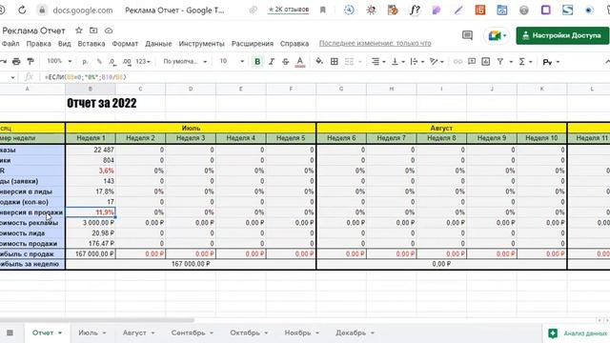The height and width of the screenshot is (343, 610).
Task: Open the text wrapping dropdown
Action: [x=417, y=61]
